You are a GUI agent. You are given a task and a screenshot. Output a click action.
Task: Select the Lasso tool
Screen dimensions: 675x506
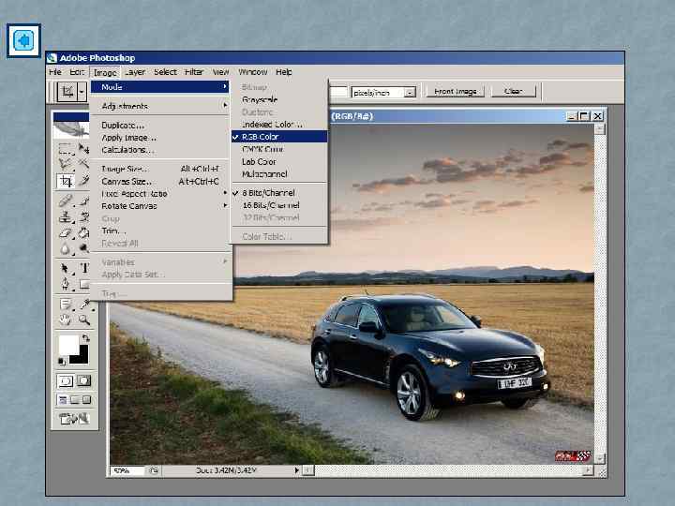click(x=65, y=163)
